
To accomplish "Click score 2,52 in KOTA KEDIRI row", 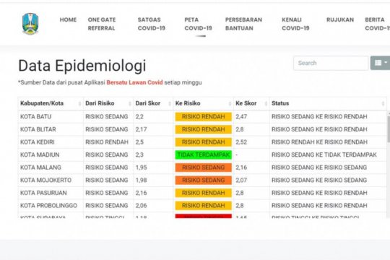I will (241, 142).
